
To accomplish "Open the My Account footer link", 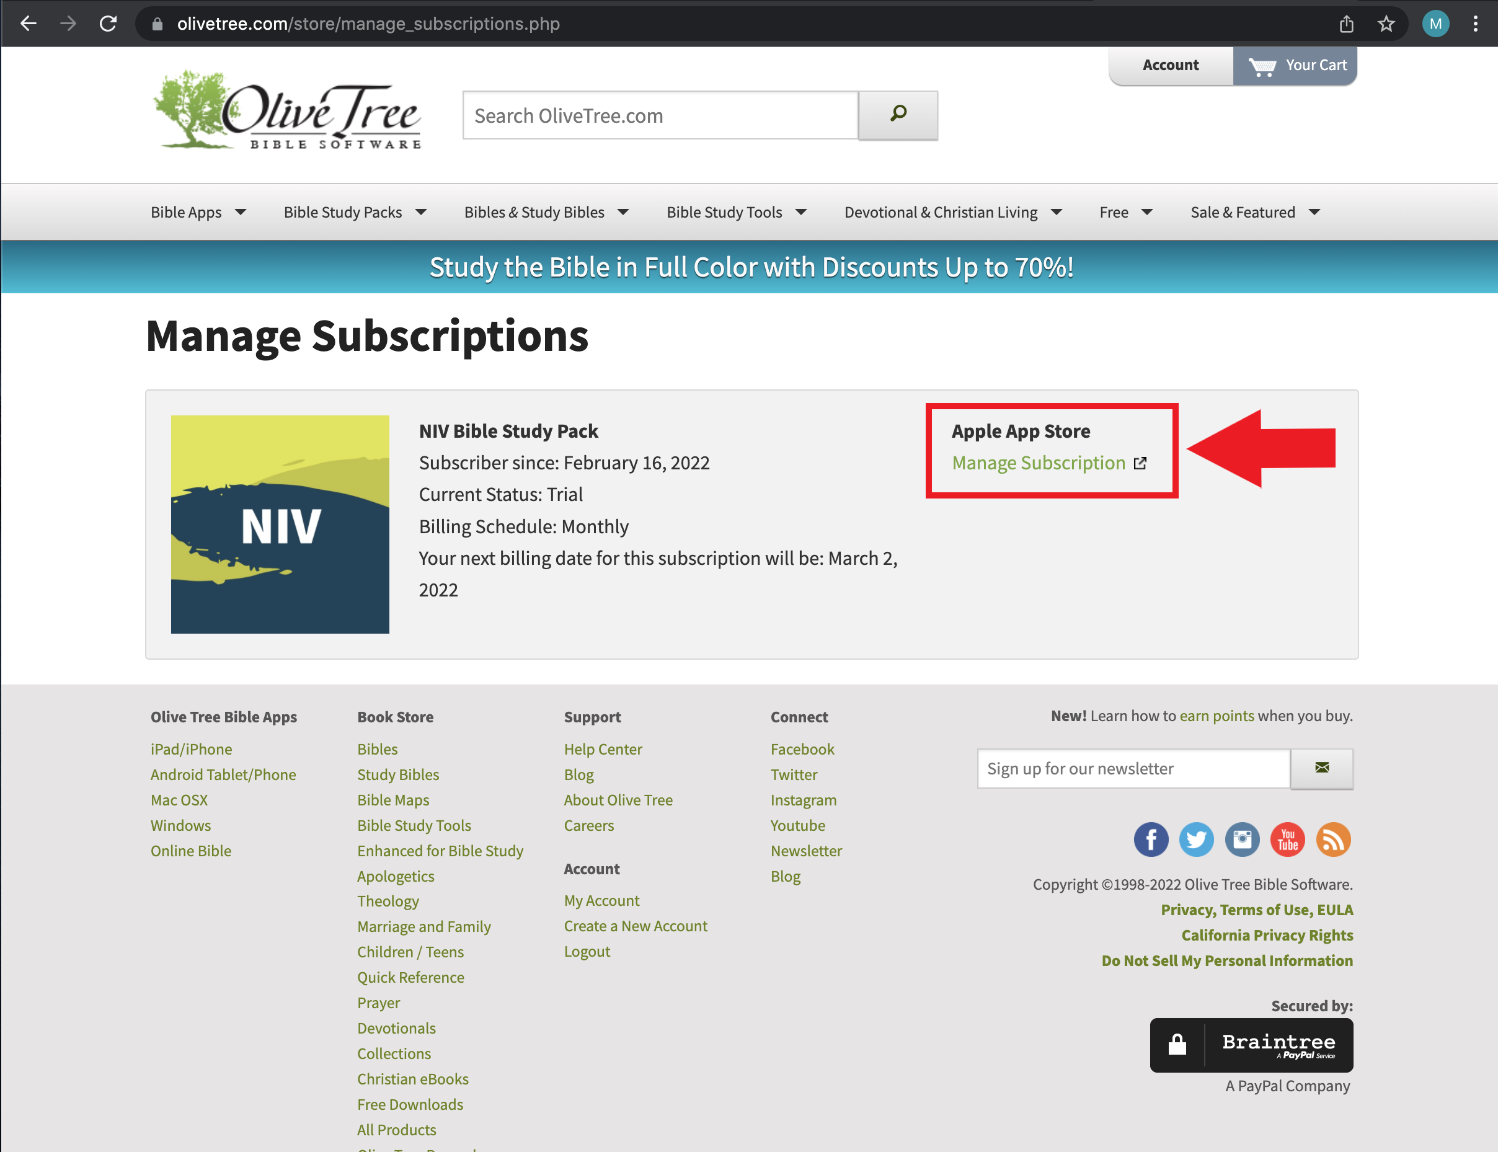I will click(602, 900).
